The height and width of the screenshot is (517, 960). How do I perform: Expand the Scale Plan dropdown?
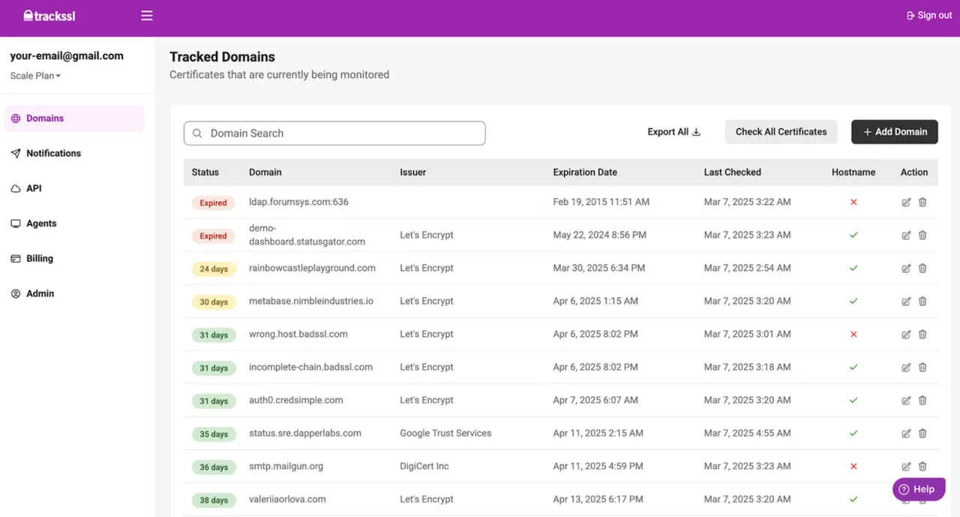[x=35, y=76]
